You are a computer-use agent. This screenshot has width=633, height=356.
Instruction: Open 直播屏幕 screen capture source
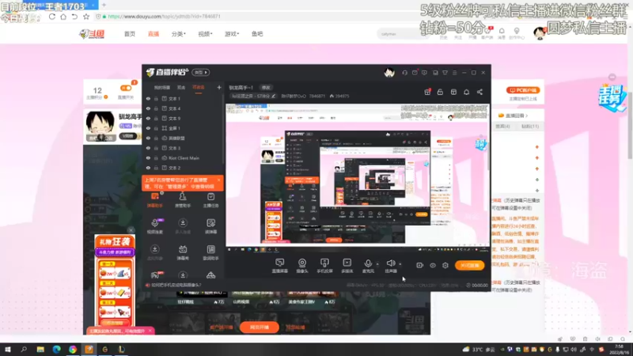click(280, 266)
